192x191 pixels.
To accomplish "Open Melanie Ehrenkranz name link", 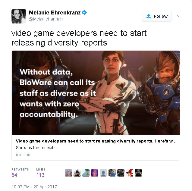I will click(55, 13).
